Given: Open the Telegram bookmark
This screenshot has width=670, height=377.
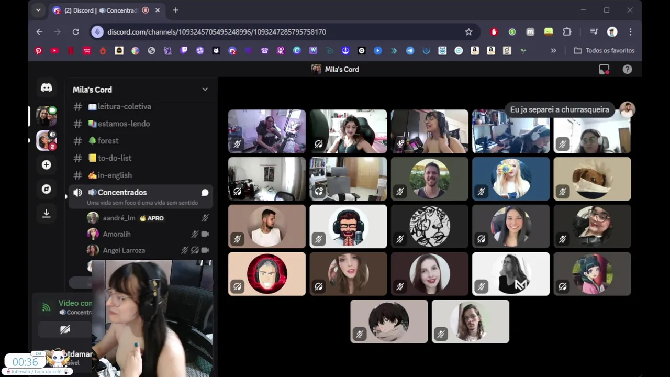Looking at the screenshot, I should (x=410, y=51).
